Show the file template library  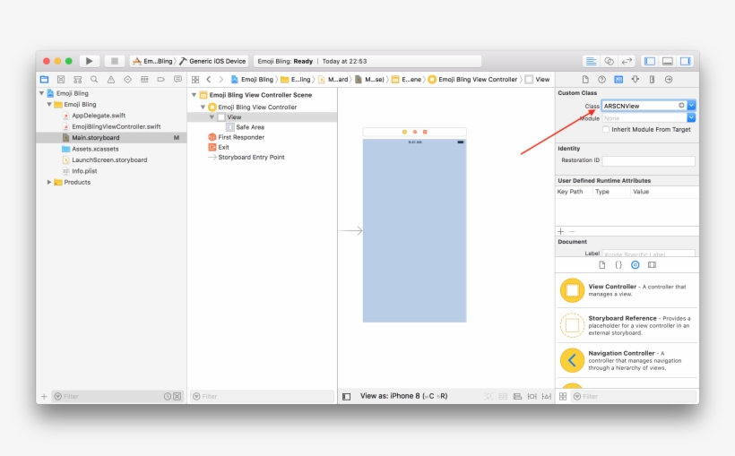pos(601,265)
